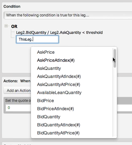
Task: Choose AskPriceAtIndex(#) suggestion
Action: (x=56, y=60)
